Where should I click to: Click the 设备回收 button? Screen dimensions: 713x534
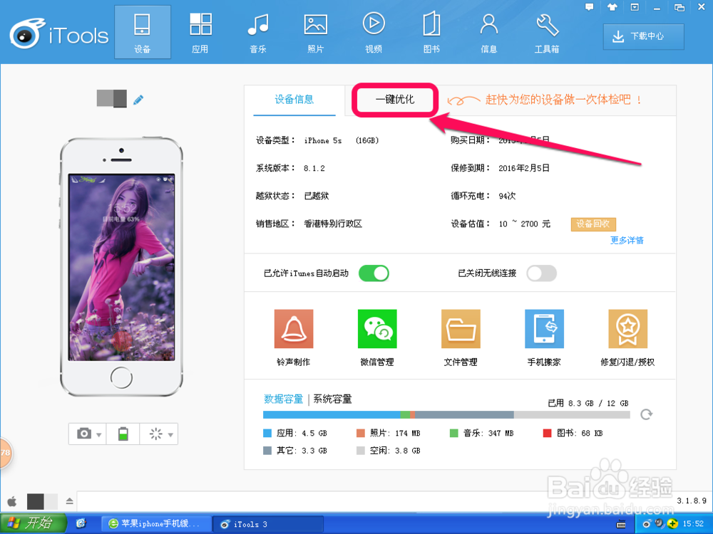[593, 224]
